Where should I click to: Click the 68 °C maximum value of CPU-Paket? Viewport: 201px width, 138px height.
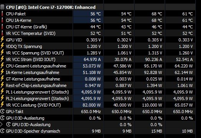click(x=157, y=14)
